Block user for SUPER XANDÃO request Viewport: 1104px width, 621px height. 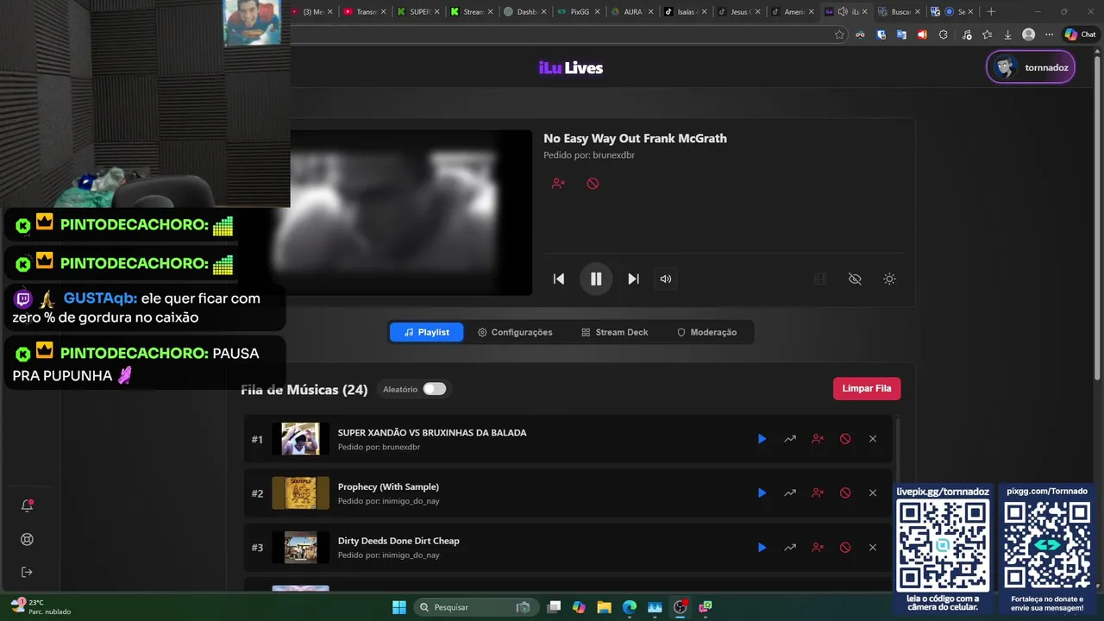pos(818,439)
